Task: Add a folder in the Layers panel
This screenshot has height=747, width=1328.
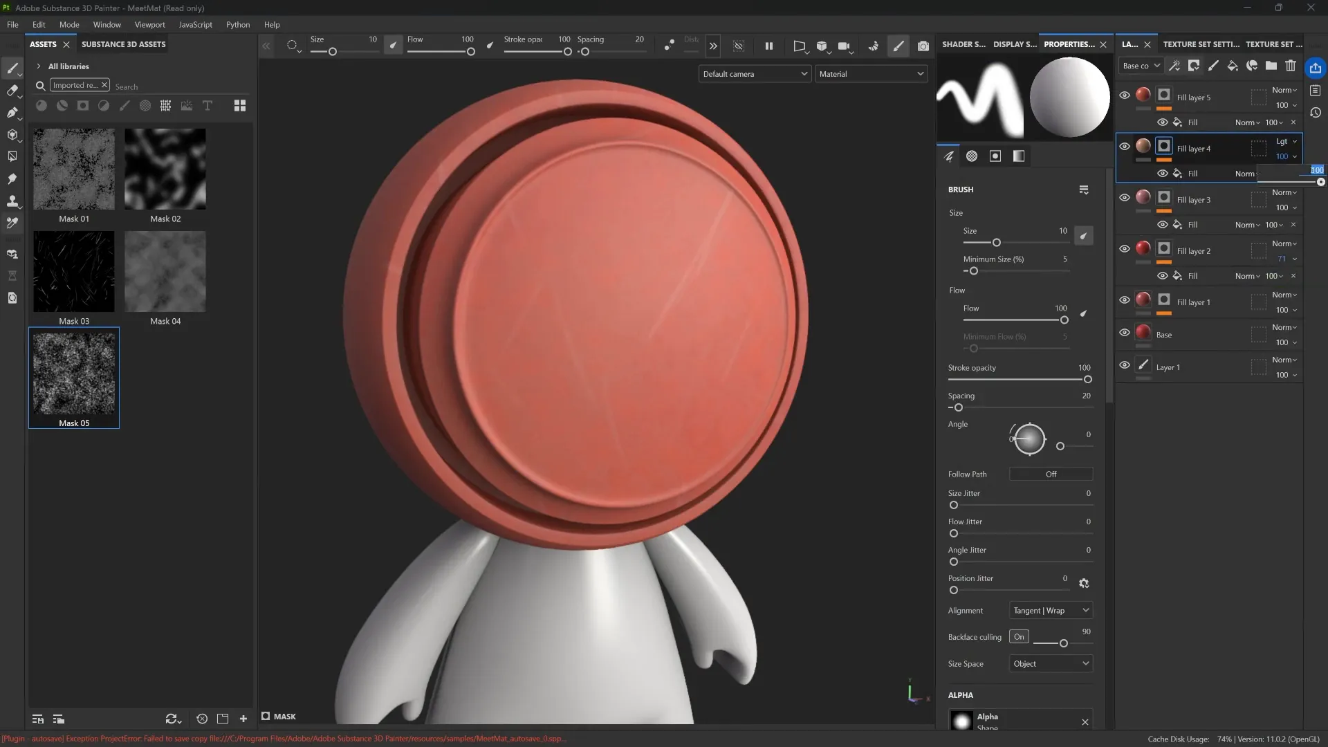Action: pos(1271,66)
